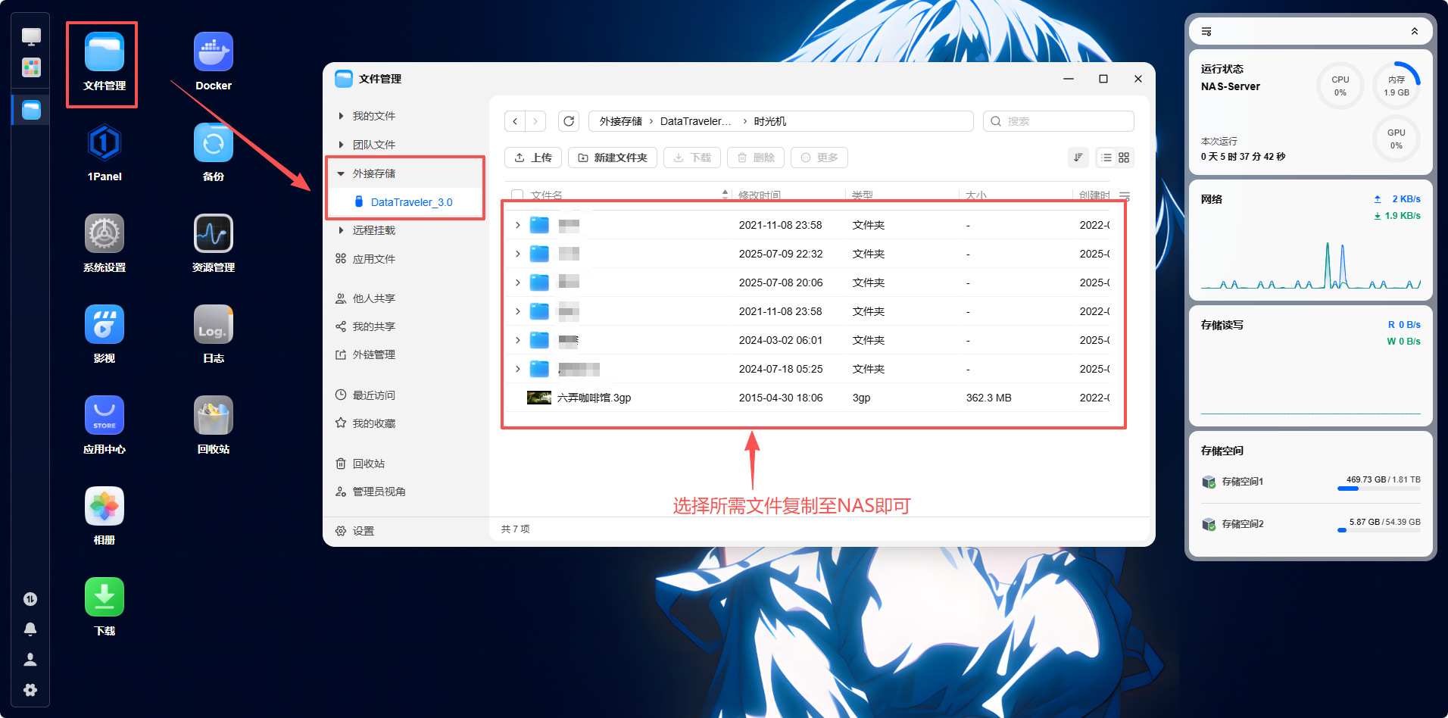Open the 1Panel desktop app
Screen dimensions: 1448x718
(x=105, y=142)
